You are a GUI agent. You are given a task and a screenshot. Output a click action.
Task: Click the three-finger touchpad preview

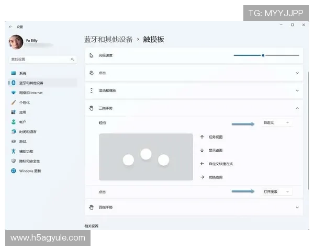coord(146,157)
